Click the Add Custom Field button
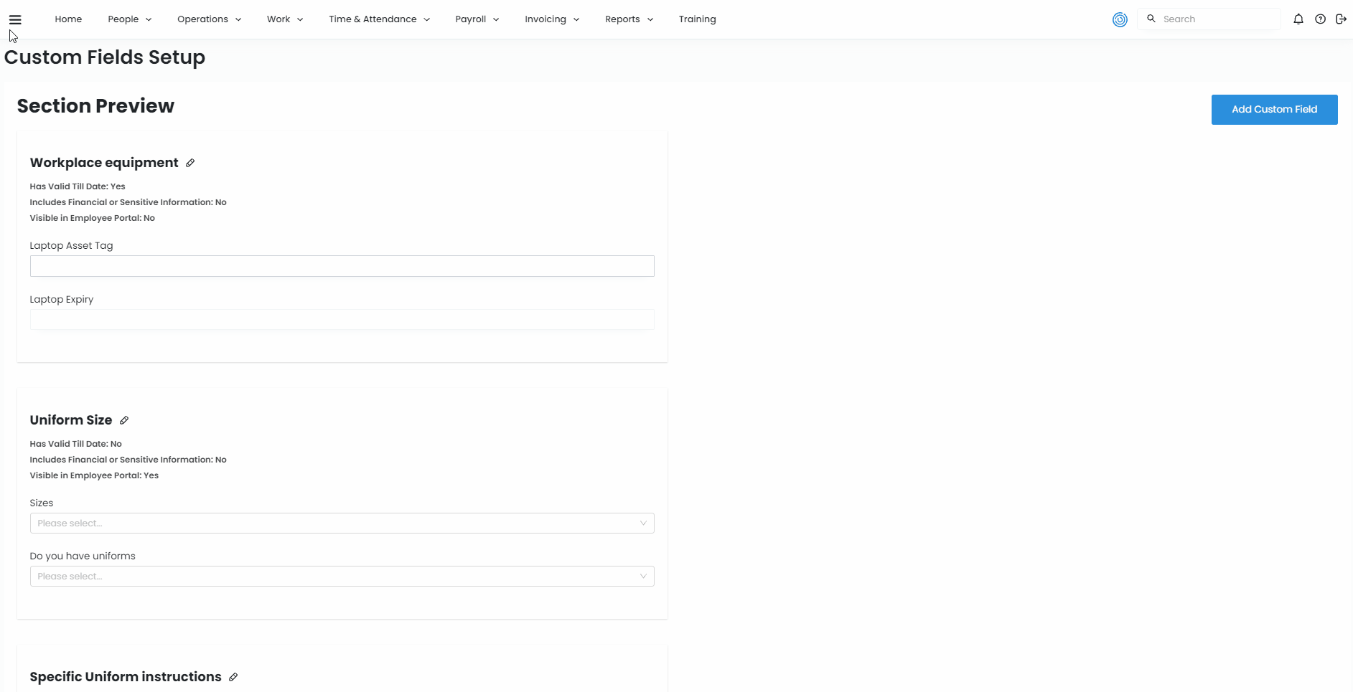1353x692 pixels. pyautogui.click(x=1274, y=110)
